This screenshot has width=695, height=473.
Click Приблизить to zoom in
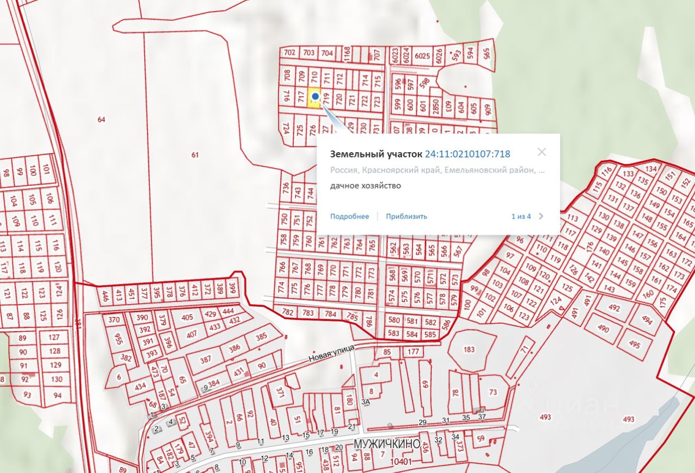(407, 216)
